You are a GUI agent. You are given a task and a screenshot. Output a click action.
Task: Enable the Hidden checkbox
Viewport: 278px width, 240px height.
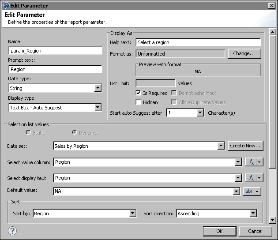(x=138, y=102)
